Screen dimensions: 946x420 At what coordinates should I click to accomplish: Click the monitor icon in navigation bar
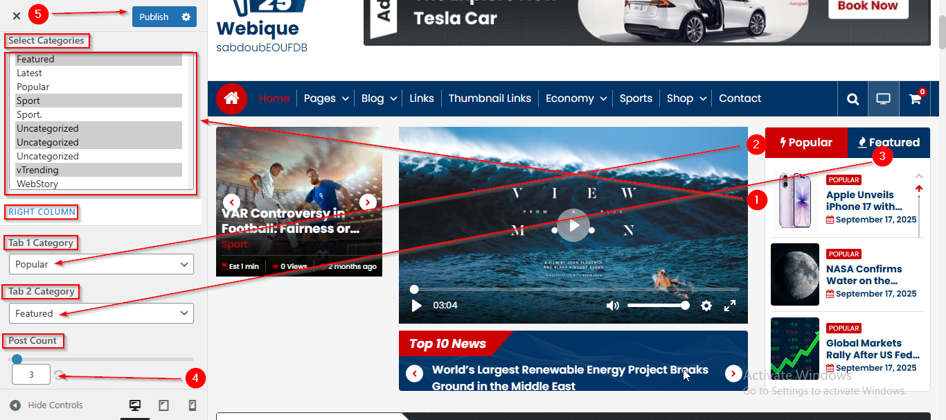[x=883, y=99]
